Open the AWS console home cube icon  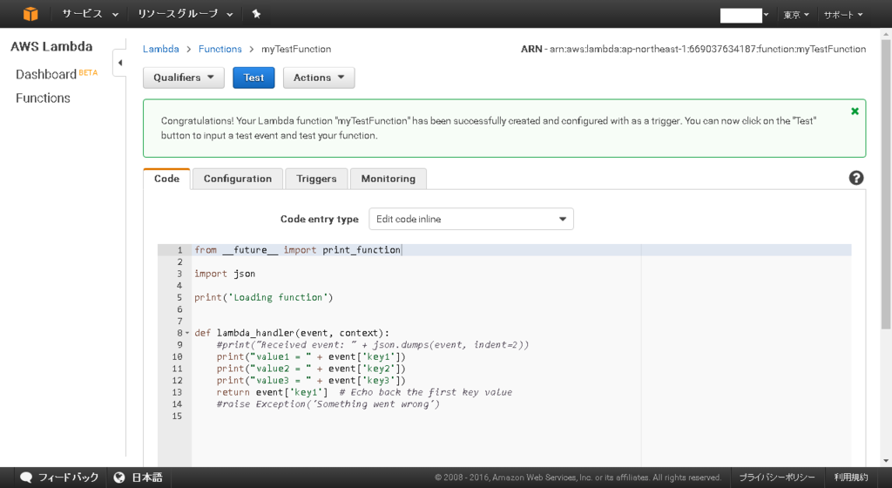30,14
